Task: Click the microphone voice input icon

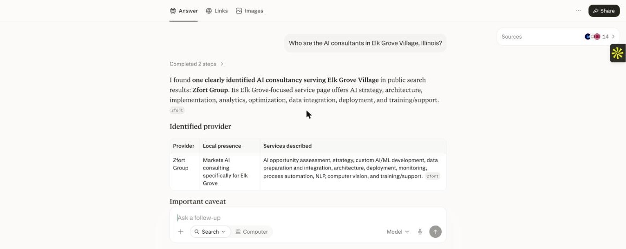Action: click(420, 232)
